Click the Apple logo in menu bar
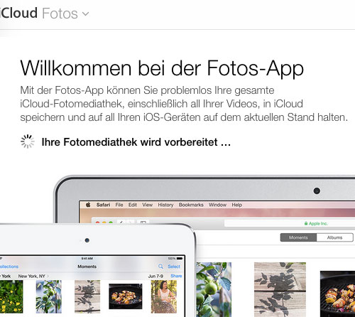 pyautogui.click(x=88, y=205)
